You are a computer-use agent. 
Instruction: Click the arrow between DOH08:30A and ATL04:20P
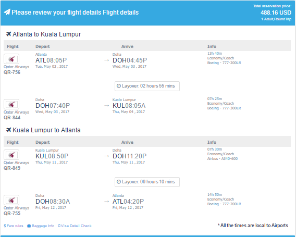pos(107,202)
